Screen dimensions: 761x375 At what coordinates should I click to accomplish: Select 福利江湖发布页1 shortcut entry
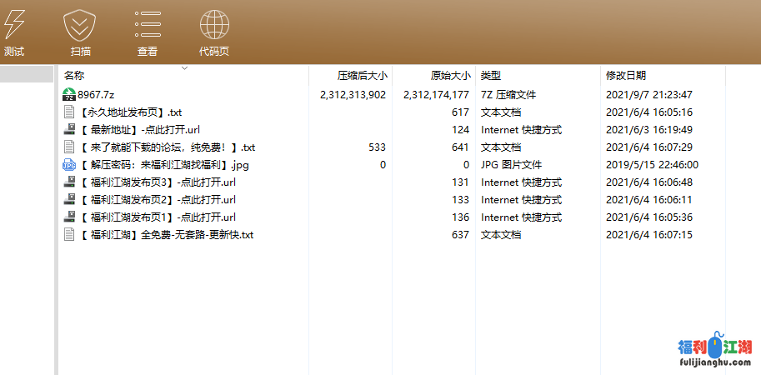pyautogui.click(x=158, y=217)
